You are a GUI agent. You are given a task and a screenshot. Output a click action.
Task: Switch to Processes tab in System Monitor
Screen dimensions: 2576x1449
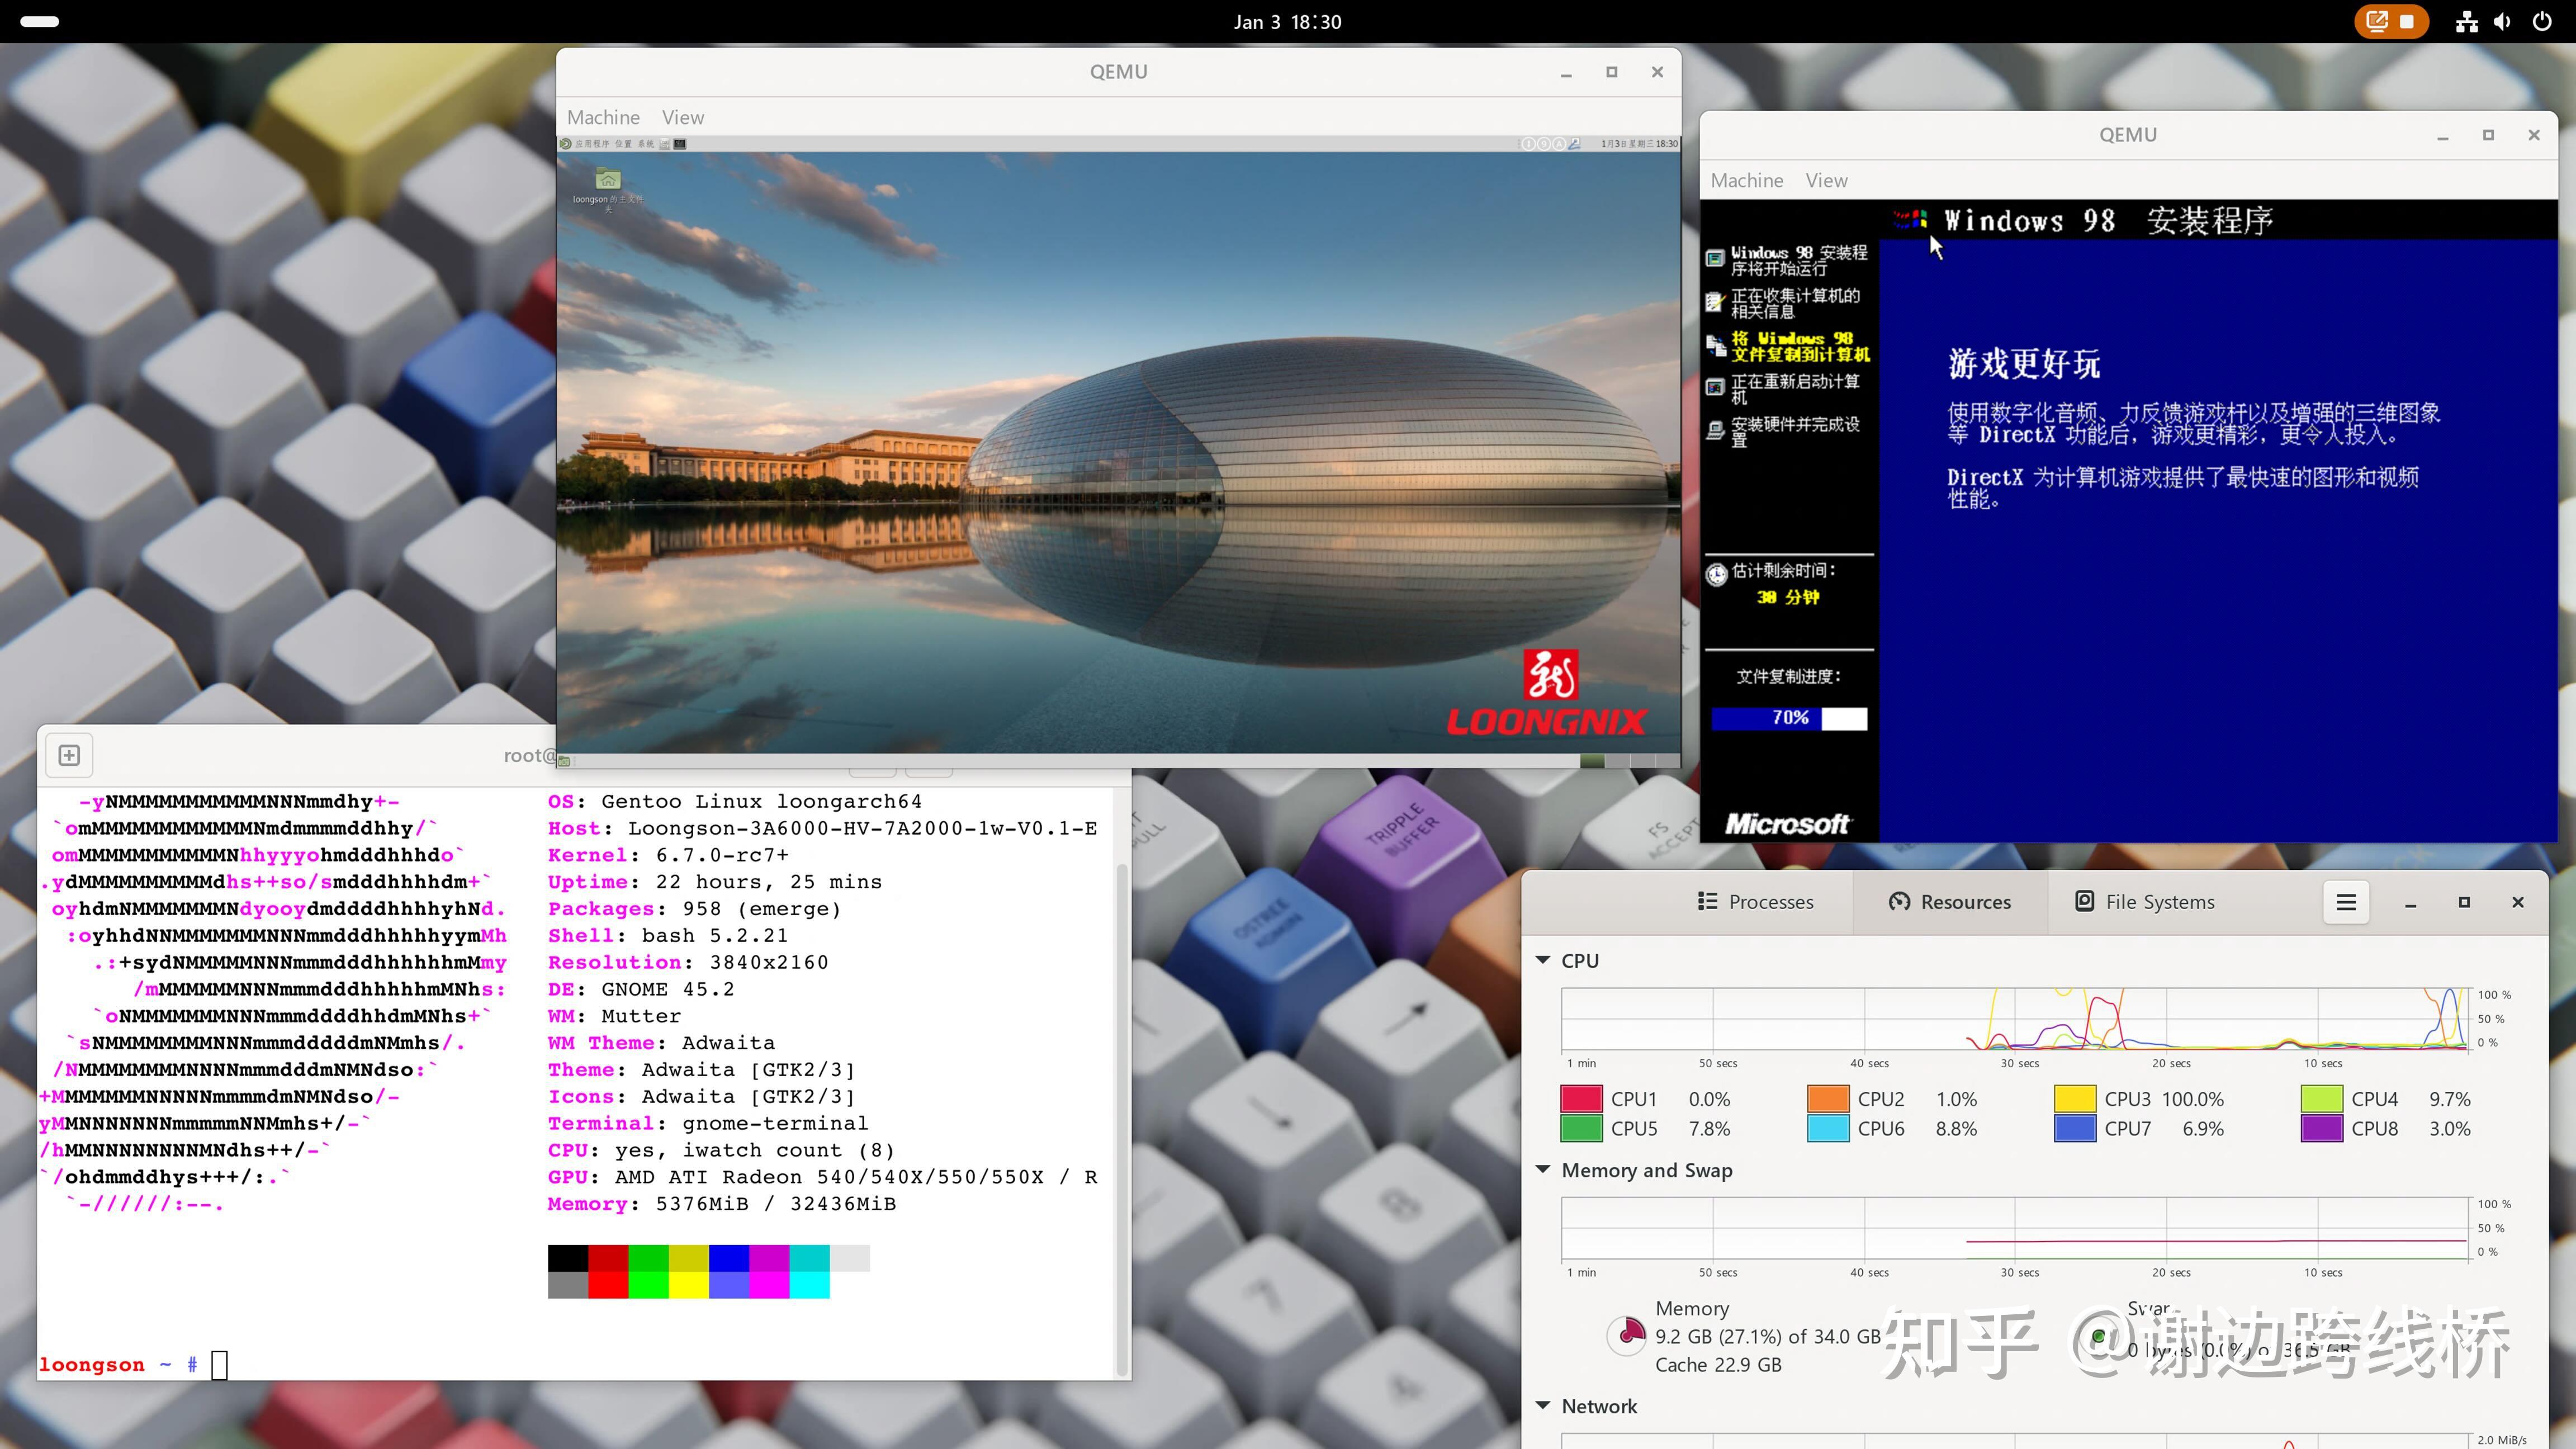pos(1755,902)
